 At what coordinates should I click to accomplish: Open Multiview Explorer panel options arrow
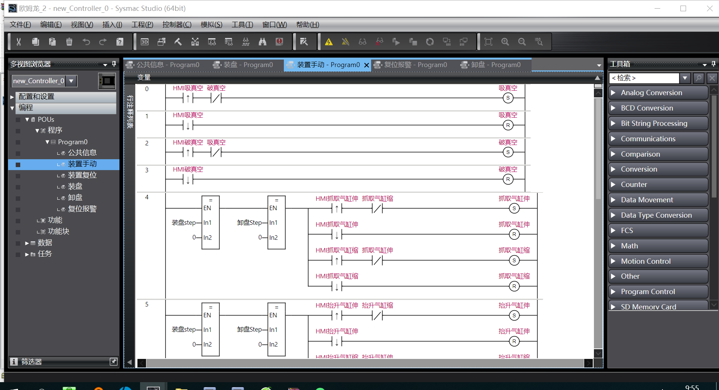point(105,65)
